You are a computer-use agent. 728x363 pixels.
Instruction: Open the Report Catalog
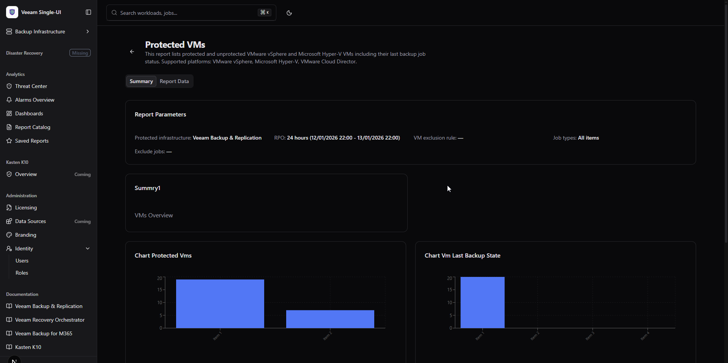(x=33, y=127)
